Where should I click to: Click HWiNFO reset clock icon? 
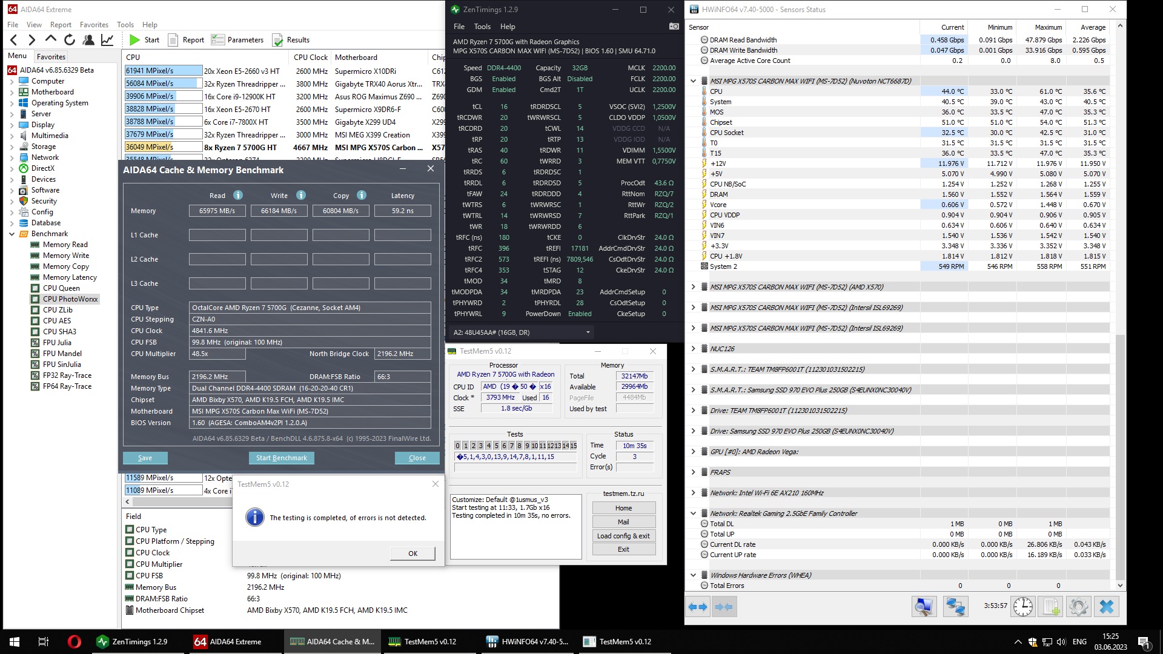[x=1023, y=606]
